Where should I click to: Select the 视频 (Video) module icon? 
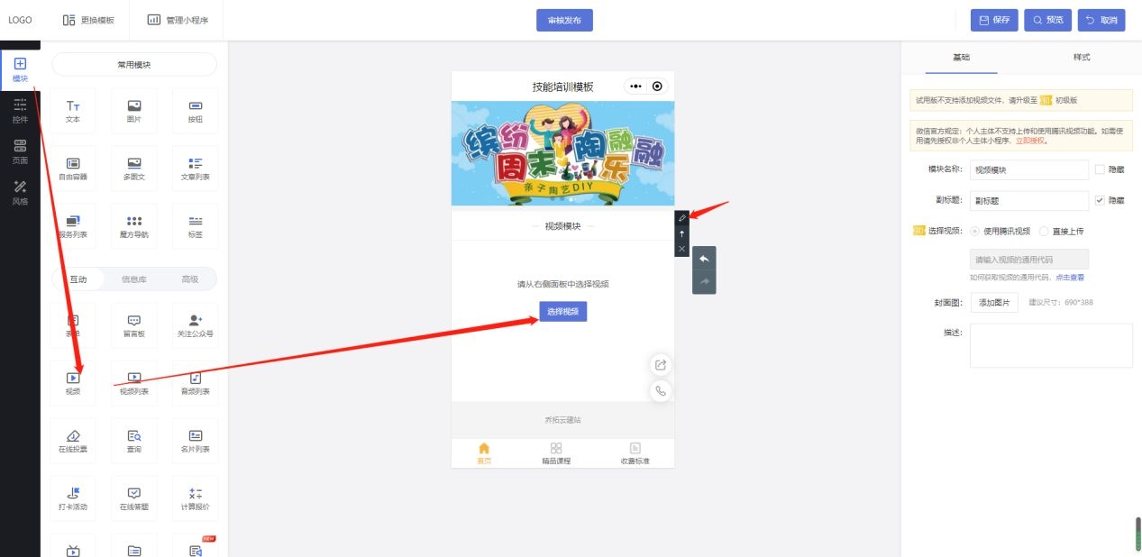tap(73, 380)
